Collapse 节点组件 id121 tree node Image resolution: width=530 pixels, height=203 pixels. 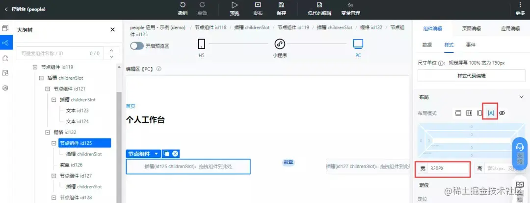coord(47,89)
